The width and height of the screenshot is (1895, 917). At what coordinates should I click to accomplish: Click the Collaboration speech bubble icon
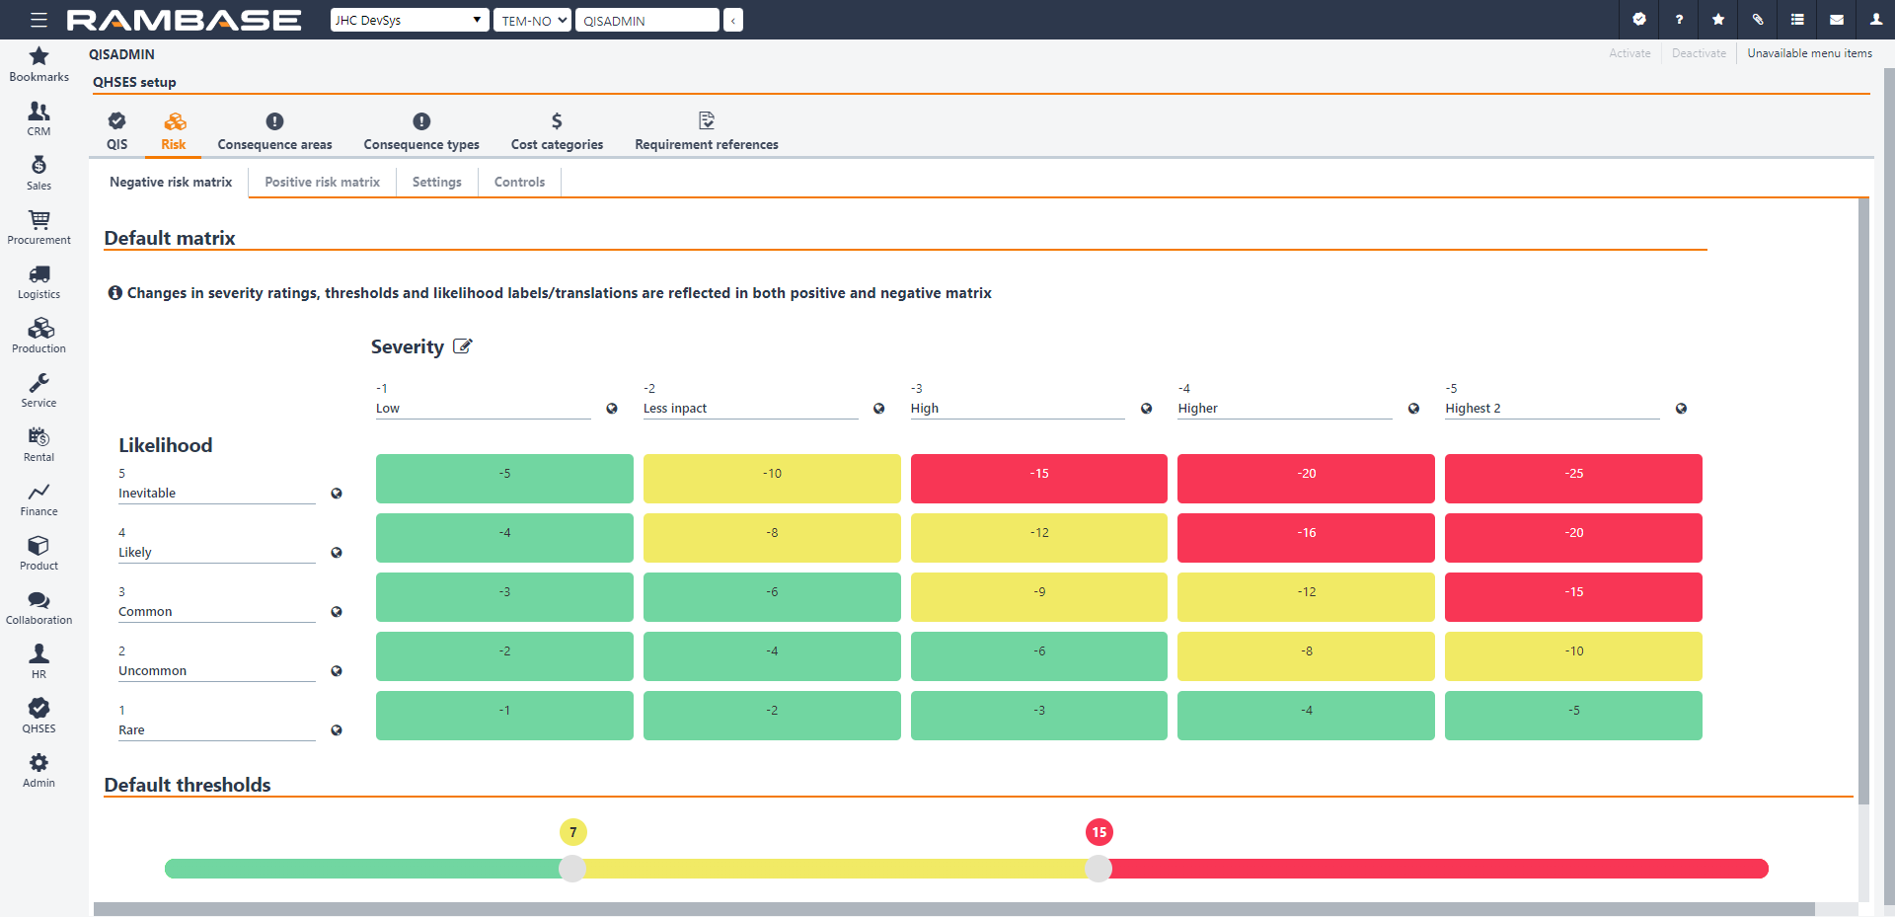point(38,600)
